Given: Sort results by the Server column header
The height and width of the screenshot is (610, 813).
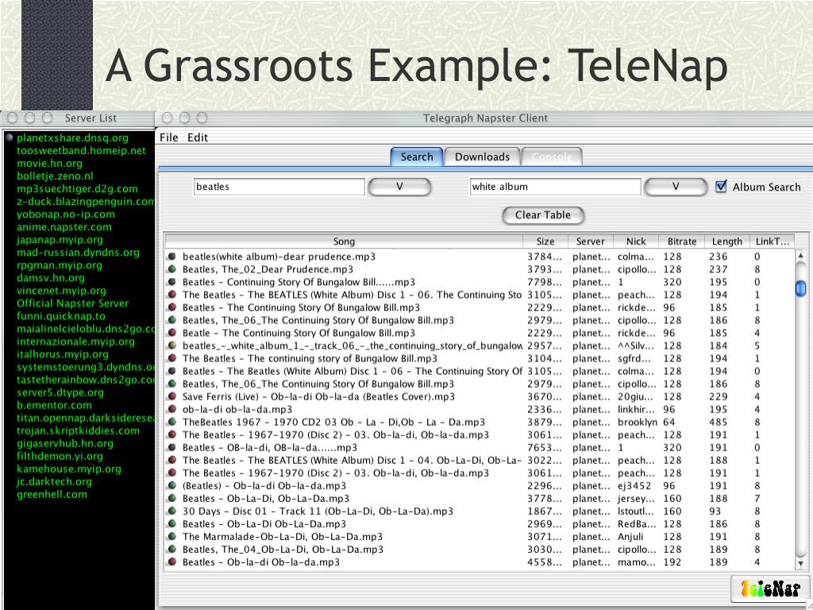Looking at the screenshot, I should (x=591, y=241).
